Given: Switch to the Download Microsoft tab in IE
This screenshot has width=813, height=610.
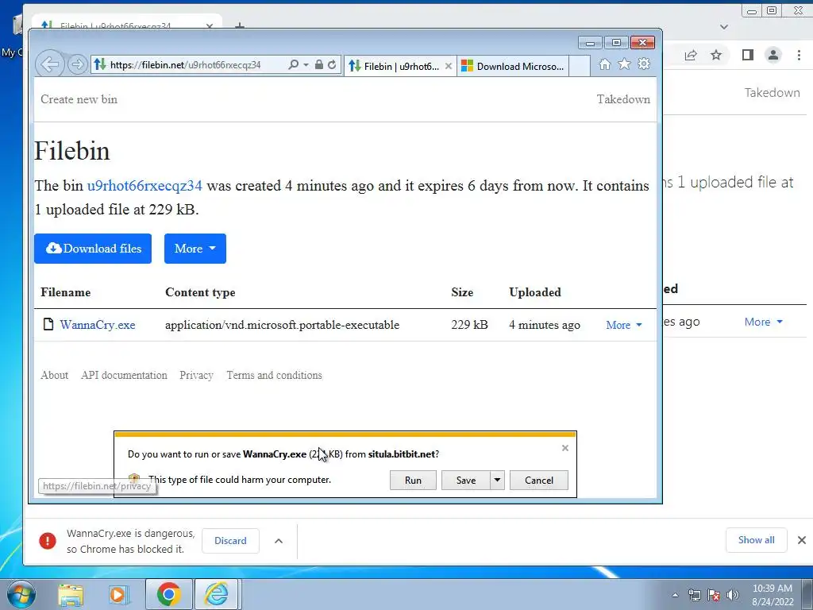Looking at the screenshot, I should click(513, 66).
